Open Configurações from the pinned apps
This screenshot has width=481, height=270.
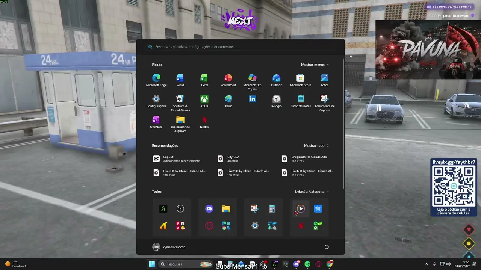156,101
